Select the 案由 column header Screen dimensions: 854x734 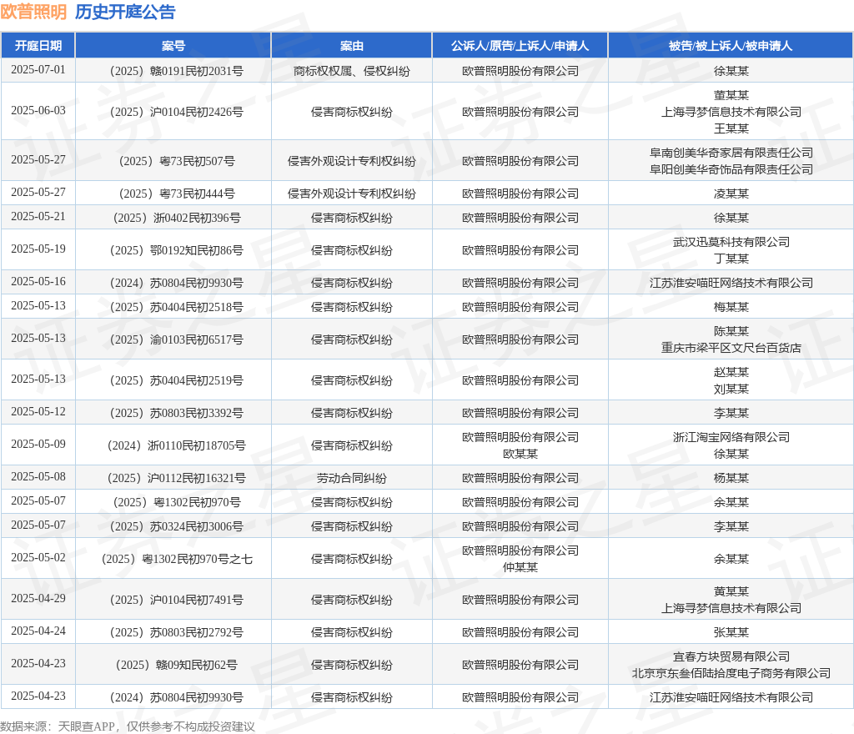pos(352,46)
